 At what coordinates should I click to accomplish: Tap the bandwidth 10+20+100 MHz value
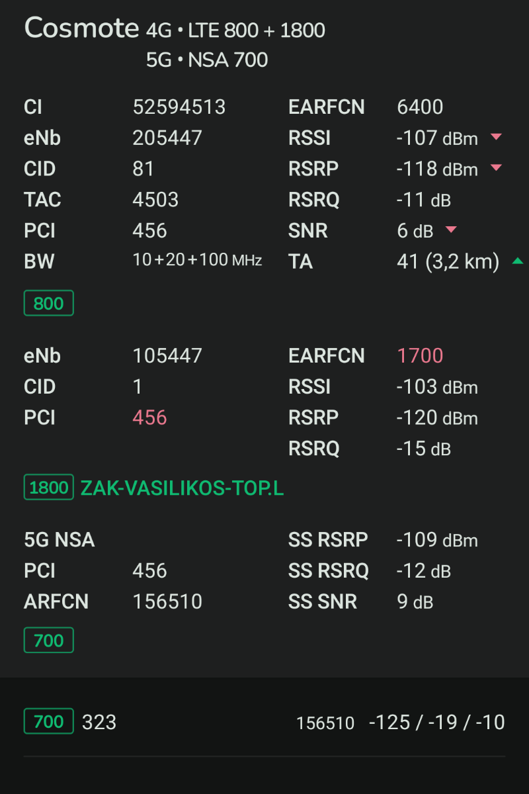[x=197, y=261]
